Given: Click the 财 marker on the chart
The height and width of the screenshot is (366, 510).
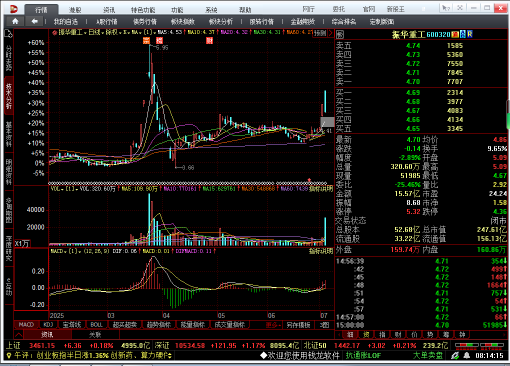Looking at the screenshot, I should (x=209, y=40).
